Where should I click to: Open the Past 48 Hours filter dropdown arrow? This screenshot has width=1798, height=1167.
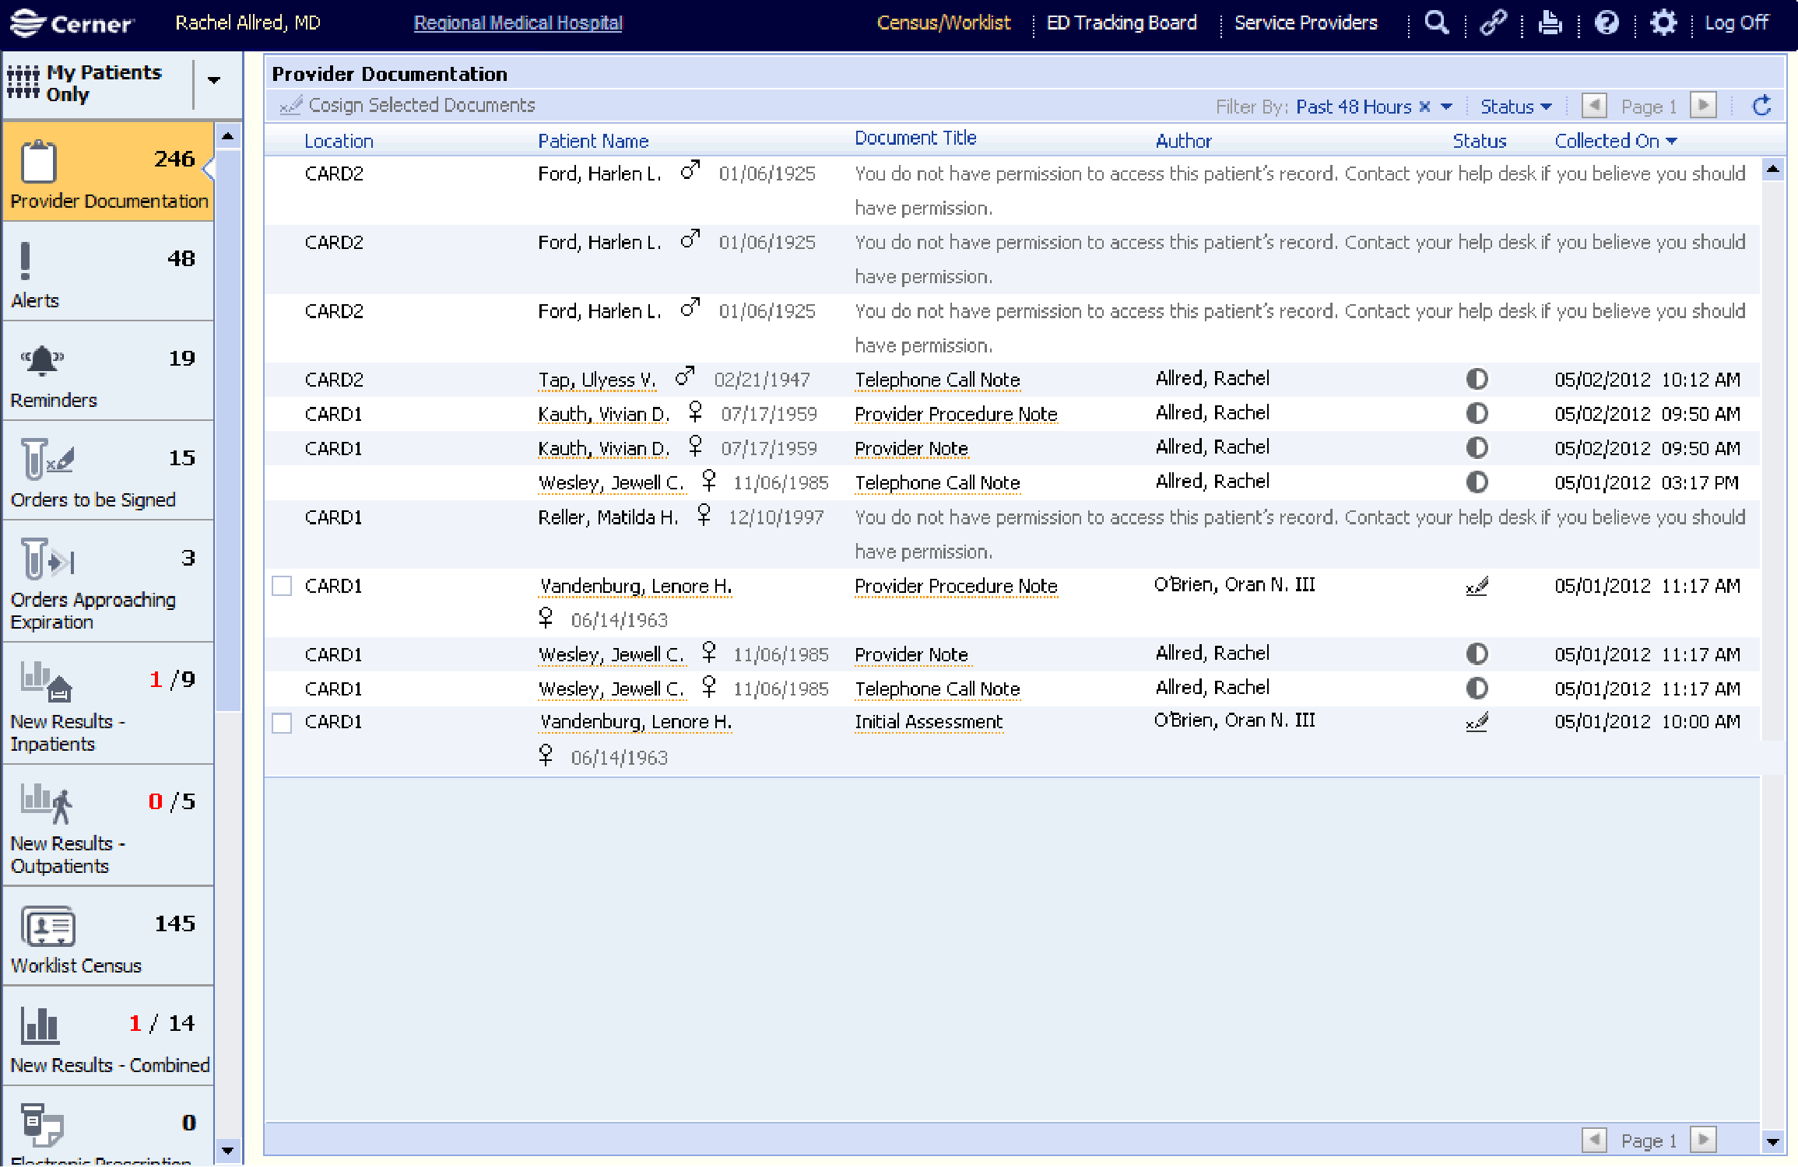(1447, 107)
